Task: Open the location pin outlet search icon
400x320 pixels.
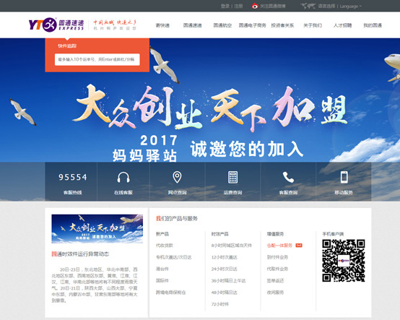Action: pyautogui.click(x=177, y=177)
